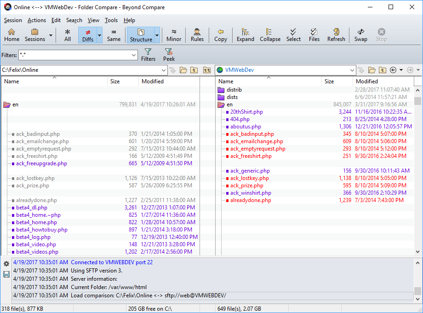The height and width of the screenshot is (313, 423).
Task: Toggle the Minor differences filter
Action: [x=173, y=35]
